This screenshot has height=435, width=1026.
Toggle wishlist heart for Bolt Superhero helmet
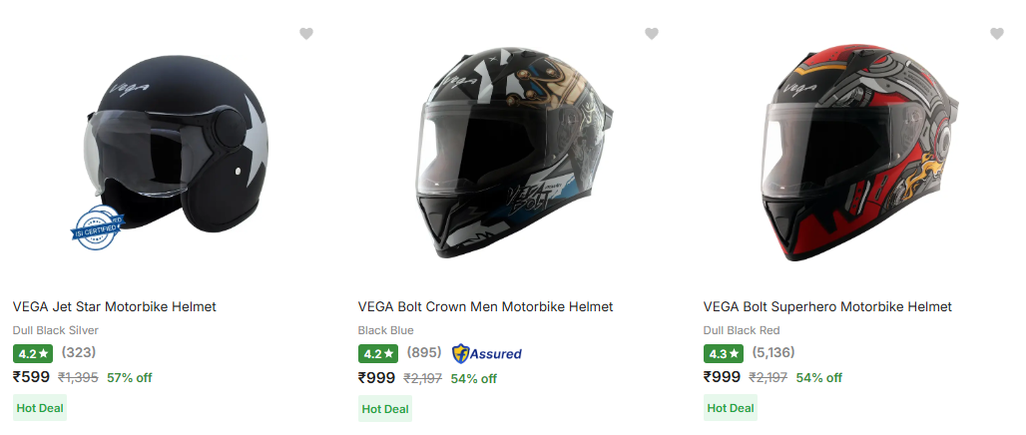point(996,34)
